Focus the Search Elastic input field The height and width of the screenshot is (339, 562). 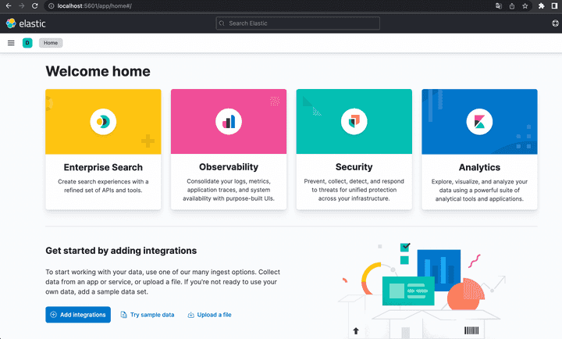pos(298,23)
